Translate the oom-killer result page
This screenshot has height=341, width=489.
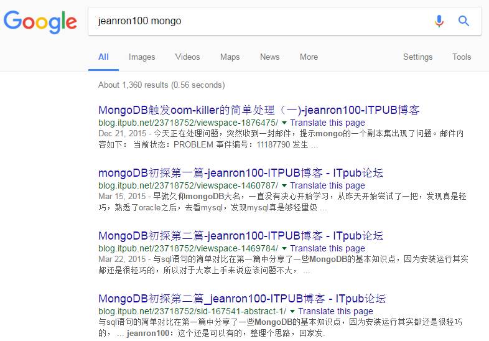[327, 123]
